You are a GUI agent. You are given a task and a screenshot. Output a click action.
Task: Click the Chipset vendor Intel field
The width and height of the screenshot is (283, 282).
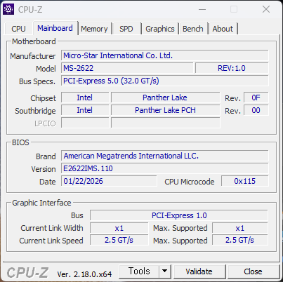(x=85, y=98)
